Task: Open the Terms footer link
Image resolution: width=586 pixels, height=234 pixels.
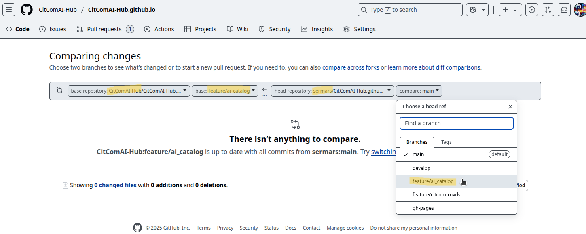Action: [203, 228]
